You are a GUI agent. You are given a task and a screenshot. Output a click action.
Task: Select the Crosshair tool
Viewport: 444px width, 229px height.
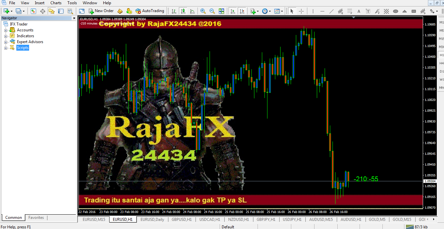(301, 11)
